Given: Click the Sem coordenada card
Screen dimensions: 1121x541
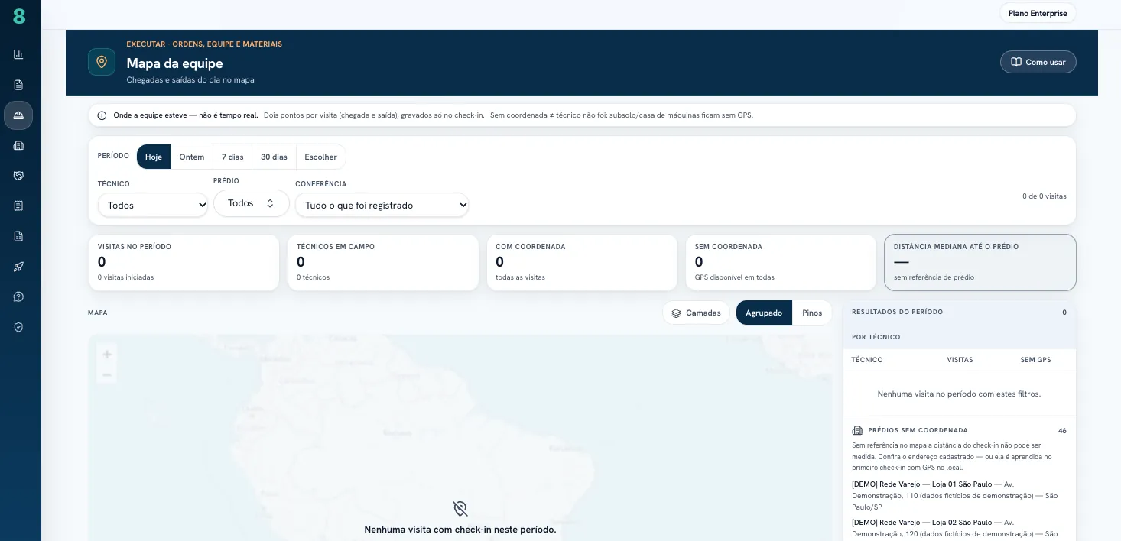Looking at the screenshot, I should 781,262.
